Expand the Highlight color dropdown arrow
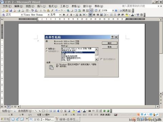 point(130,15)
